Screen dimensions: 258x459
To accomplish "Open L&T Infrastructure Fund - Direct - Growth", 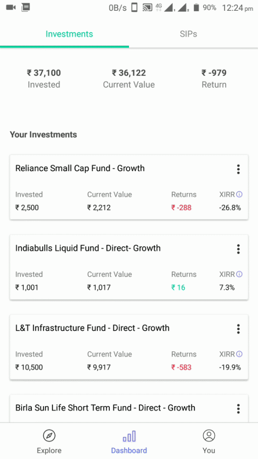I will click(x=129, y=347).
